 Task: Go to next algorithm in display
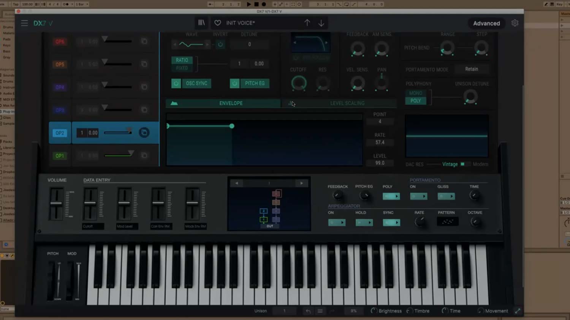[x=302, y=183]
